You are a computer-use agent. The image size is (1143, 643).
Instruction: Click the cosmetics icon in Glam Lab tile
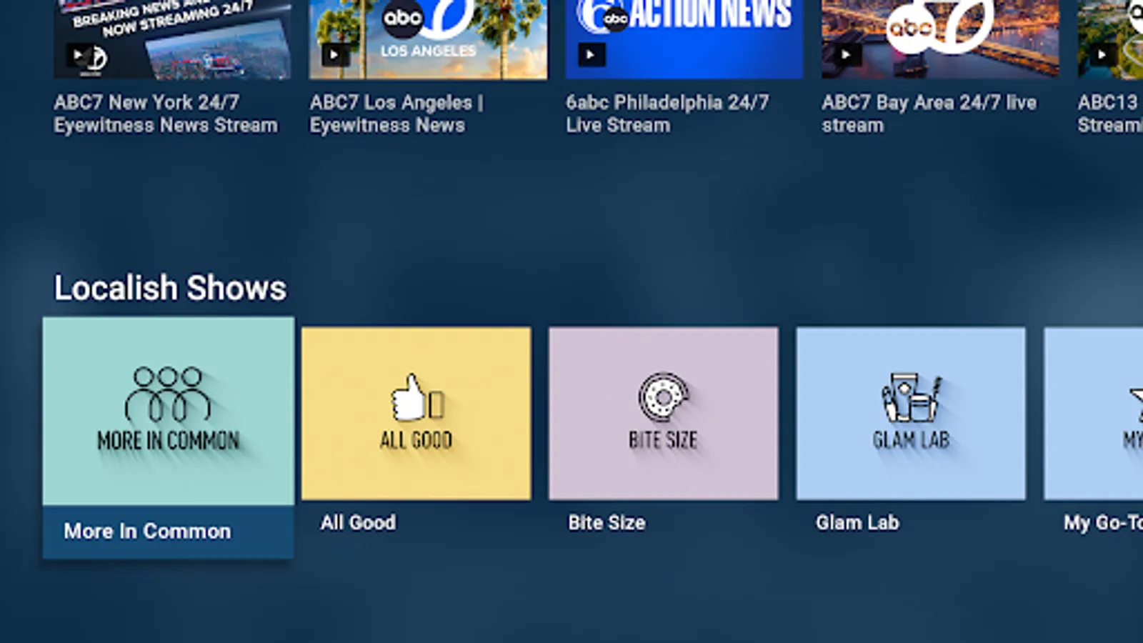click(x=911, y=397)
